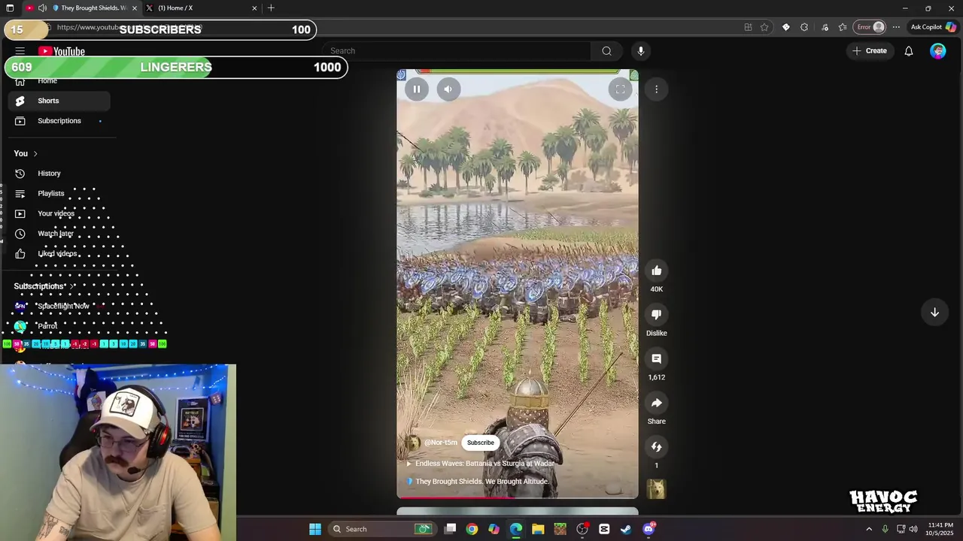Screen dimensions: 963x541
Task: Like the Short with 40K likes
Action: [657, 270]
